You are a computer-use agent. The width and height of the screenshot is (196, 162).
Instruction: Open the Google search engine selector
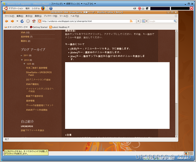point(145,21)
